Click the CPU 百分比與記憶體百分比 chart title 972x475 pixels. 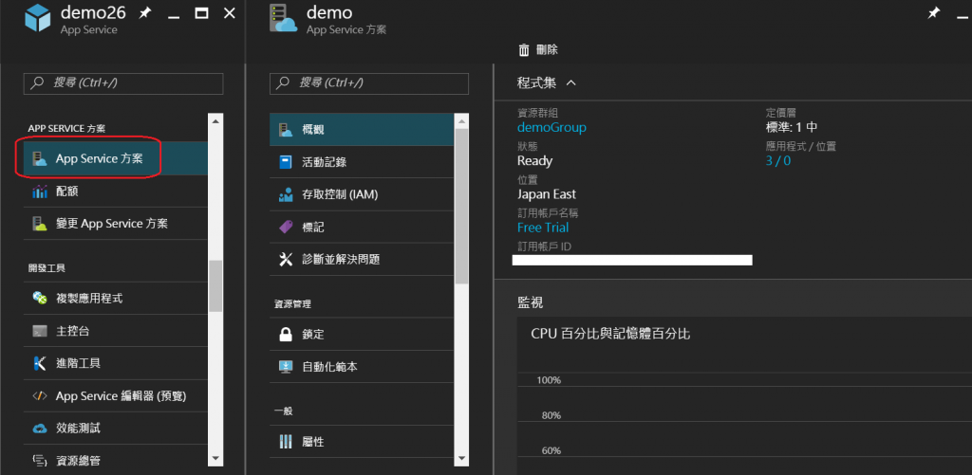pyautogui.click(x=610, y=335)
